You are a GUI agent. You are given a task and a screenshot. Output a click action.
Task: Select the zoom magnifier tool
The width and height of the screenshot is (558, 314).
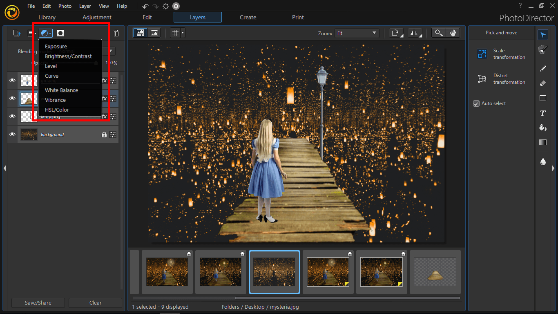click(439, 33)
